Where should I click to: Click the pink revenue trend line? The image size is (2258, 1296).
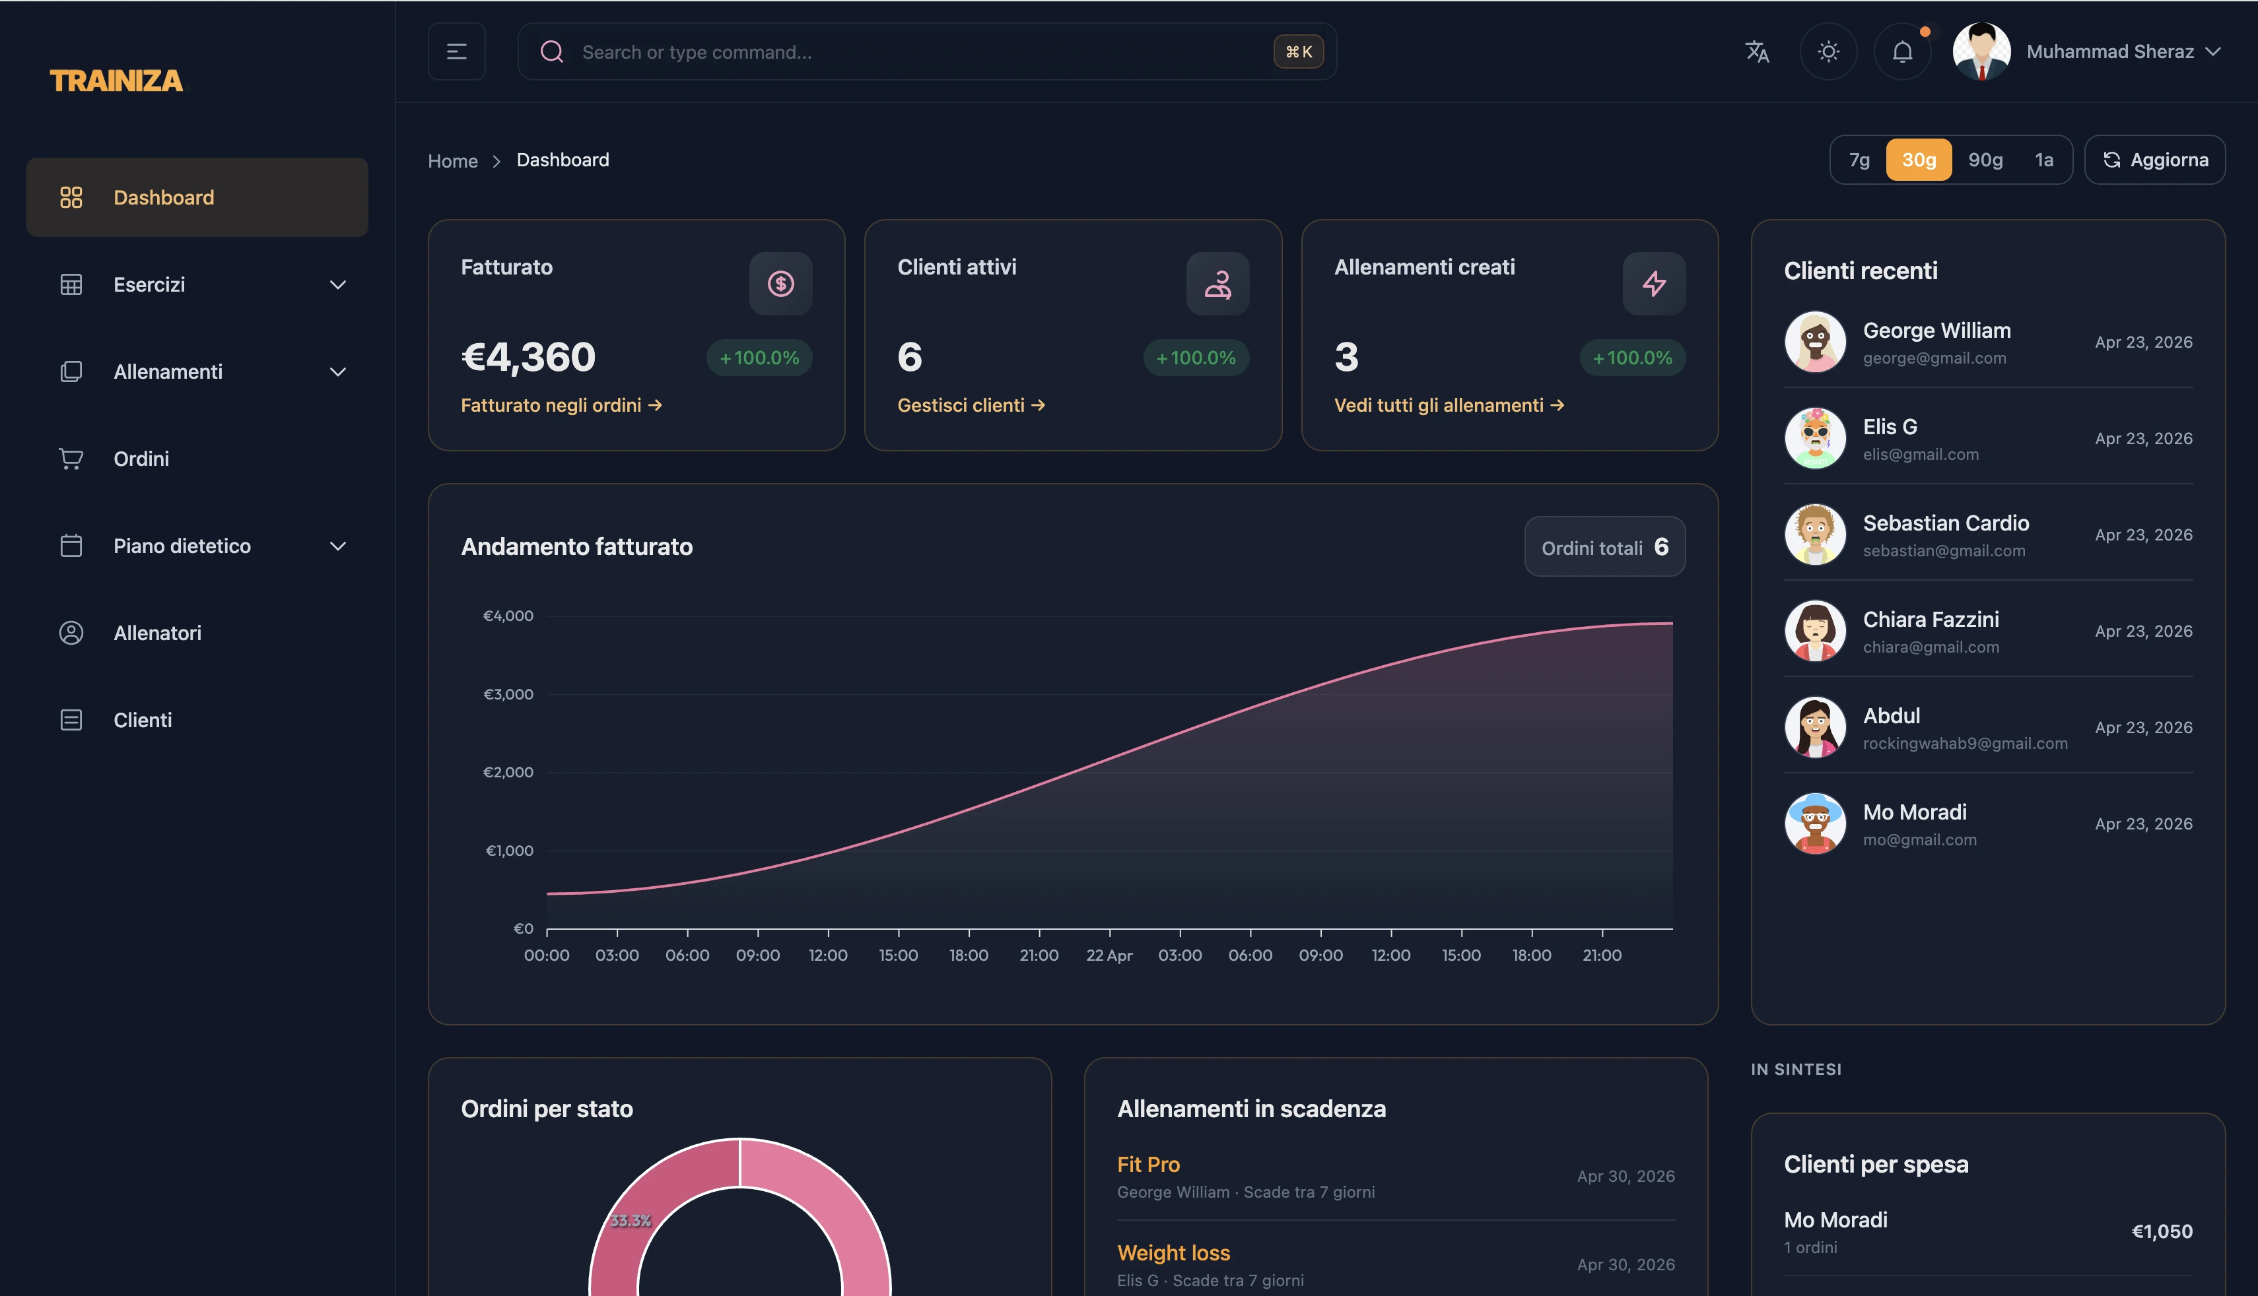tap(1111, 757)
